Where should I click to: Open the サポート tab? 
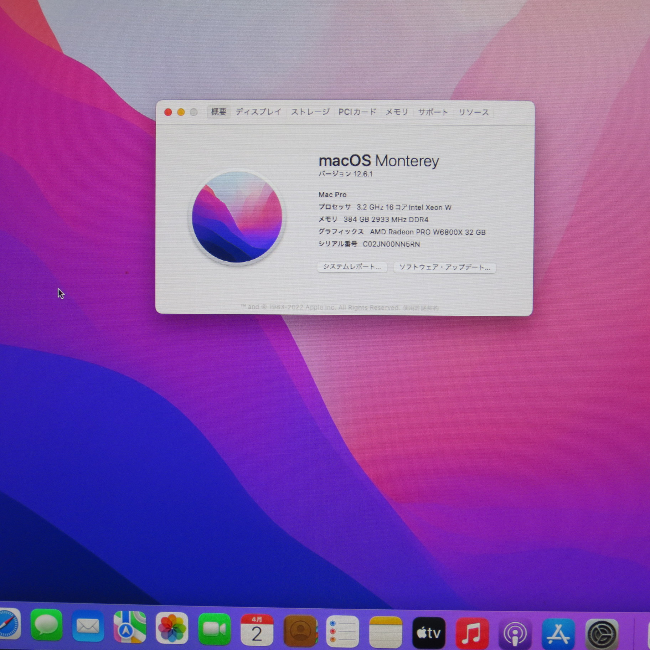433,112
